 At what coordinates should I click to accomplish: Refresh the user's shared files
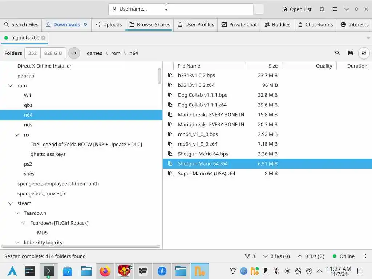pyautogui.click(x=364, y=53)
